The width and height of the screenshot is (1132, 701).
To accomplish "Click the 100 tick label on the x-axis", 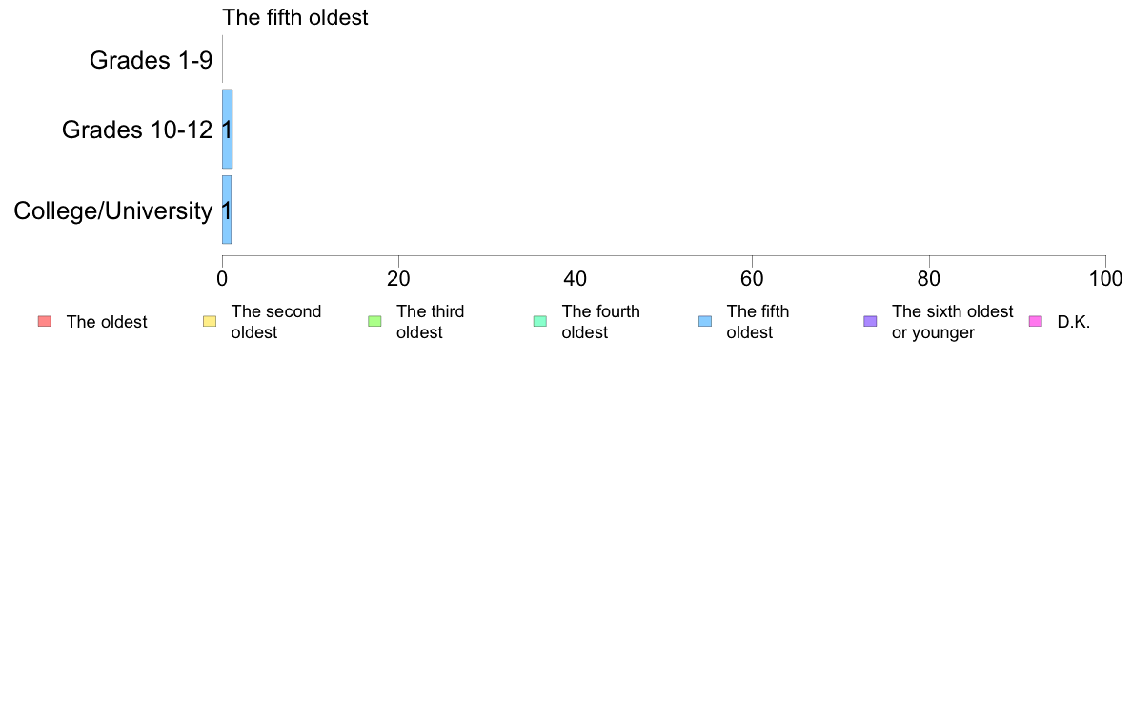I will pyautogui.click(x=1106, y=279).
